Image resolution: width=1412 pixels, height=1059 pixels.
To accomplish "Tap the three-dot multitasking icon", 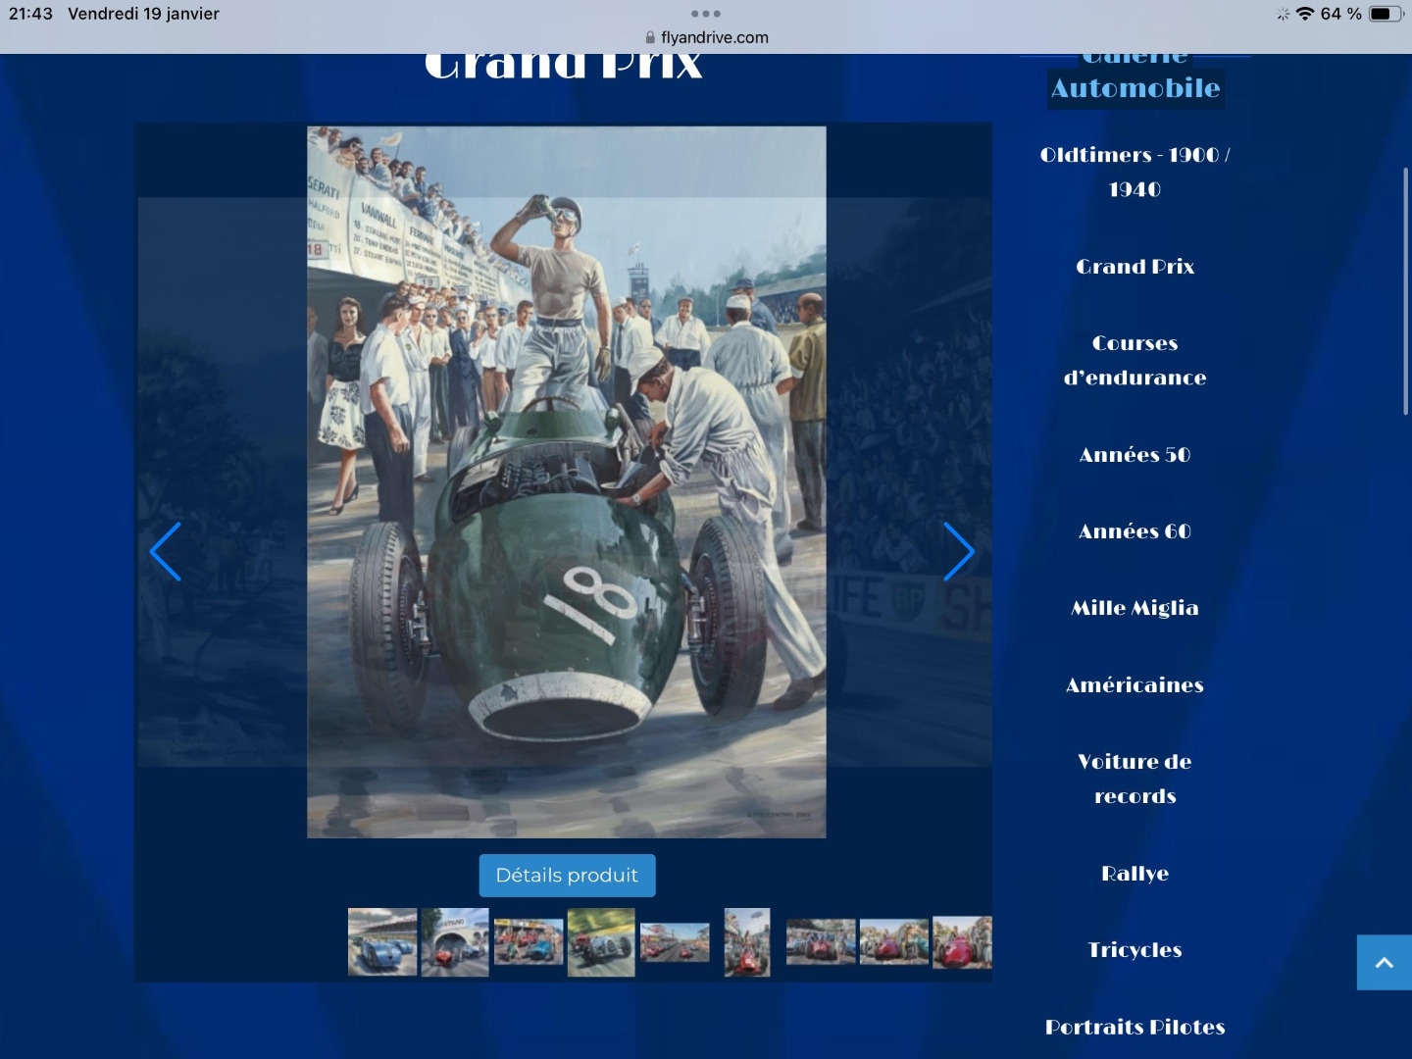I will tap(706, 14).
